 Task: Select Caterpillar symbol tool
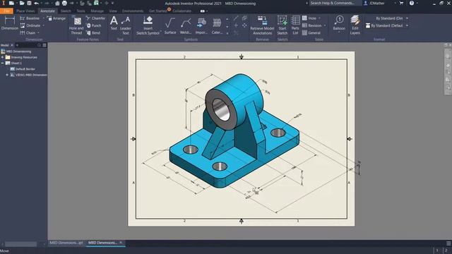217,25
